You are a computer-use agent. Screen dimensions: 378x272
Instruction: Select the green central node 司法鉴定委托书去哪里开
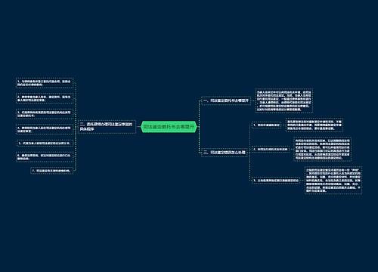[x=169, y=127]
